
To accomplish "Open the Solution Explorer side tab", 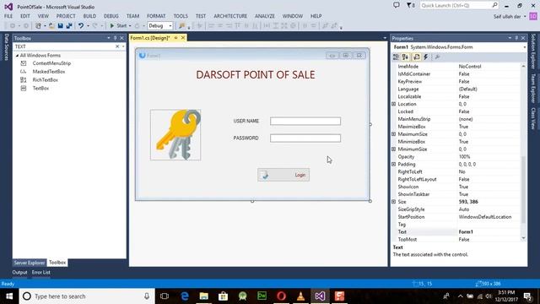I will tap(533, 51).
